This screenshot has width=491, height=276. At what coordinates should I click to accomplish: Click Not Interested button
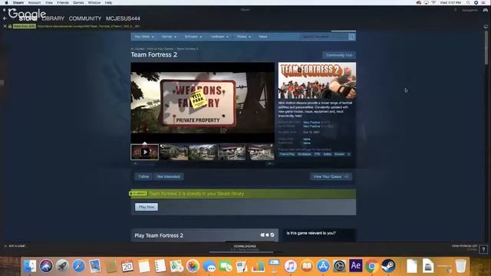click(169, 176)
